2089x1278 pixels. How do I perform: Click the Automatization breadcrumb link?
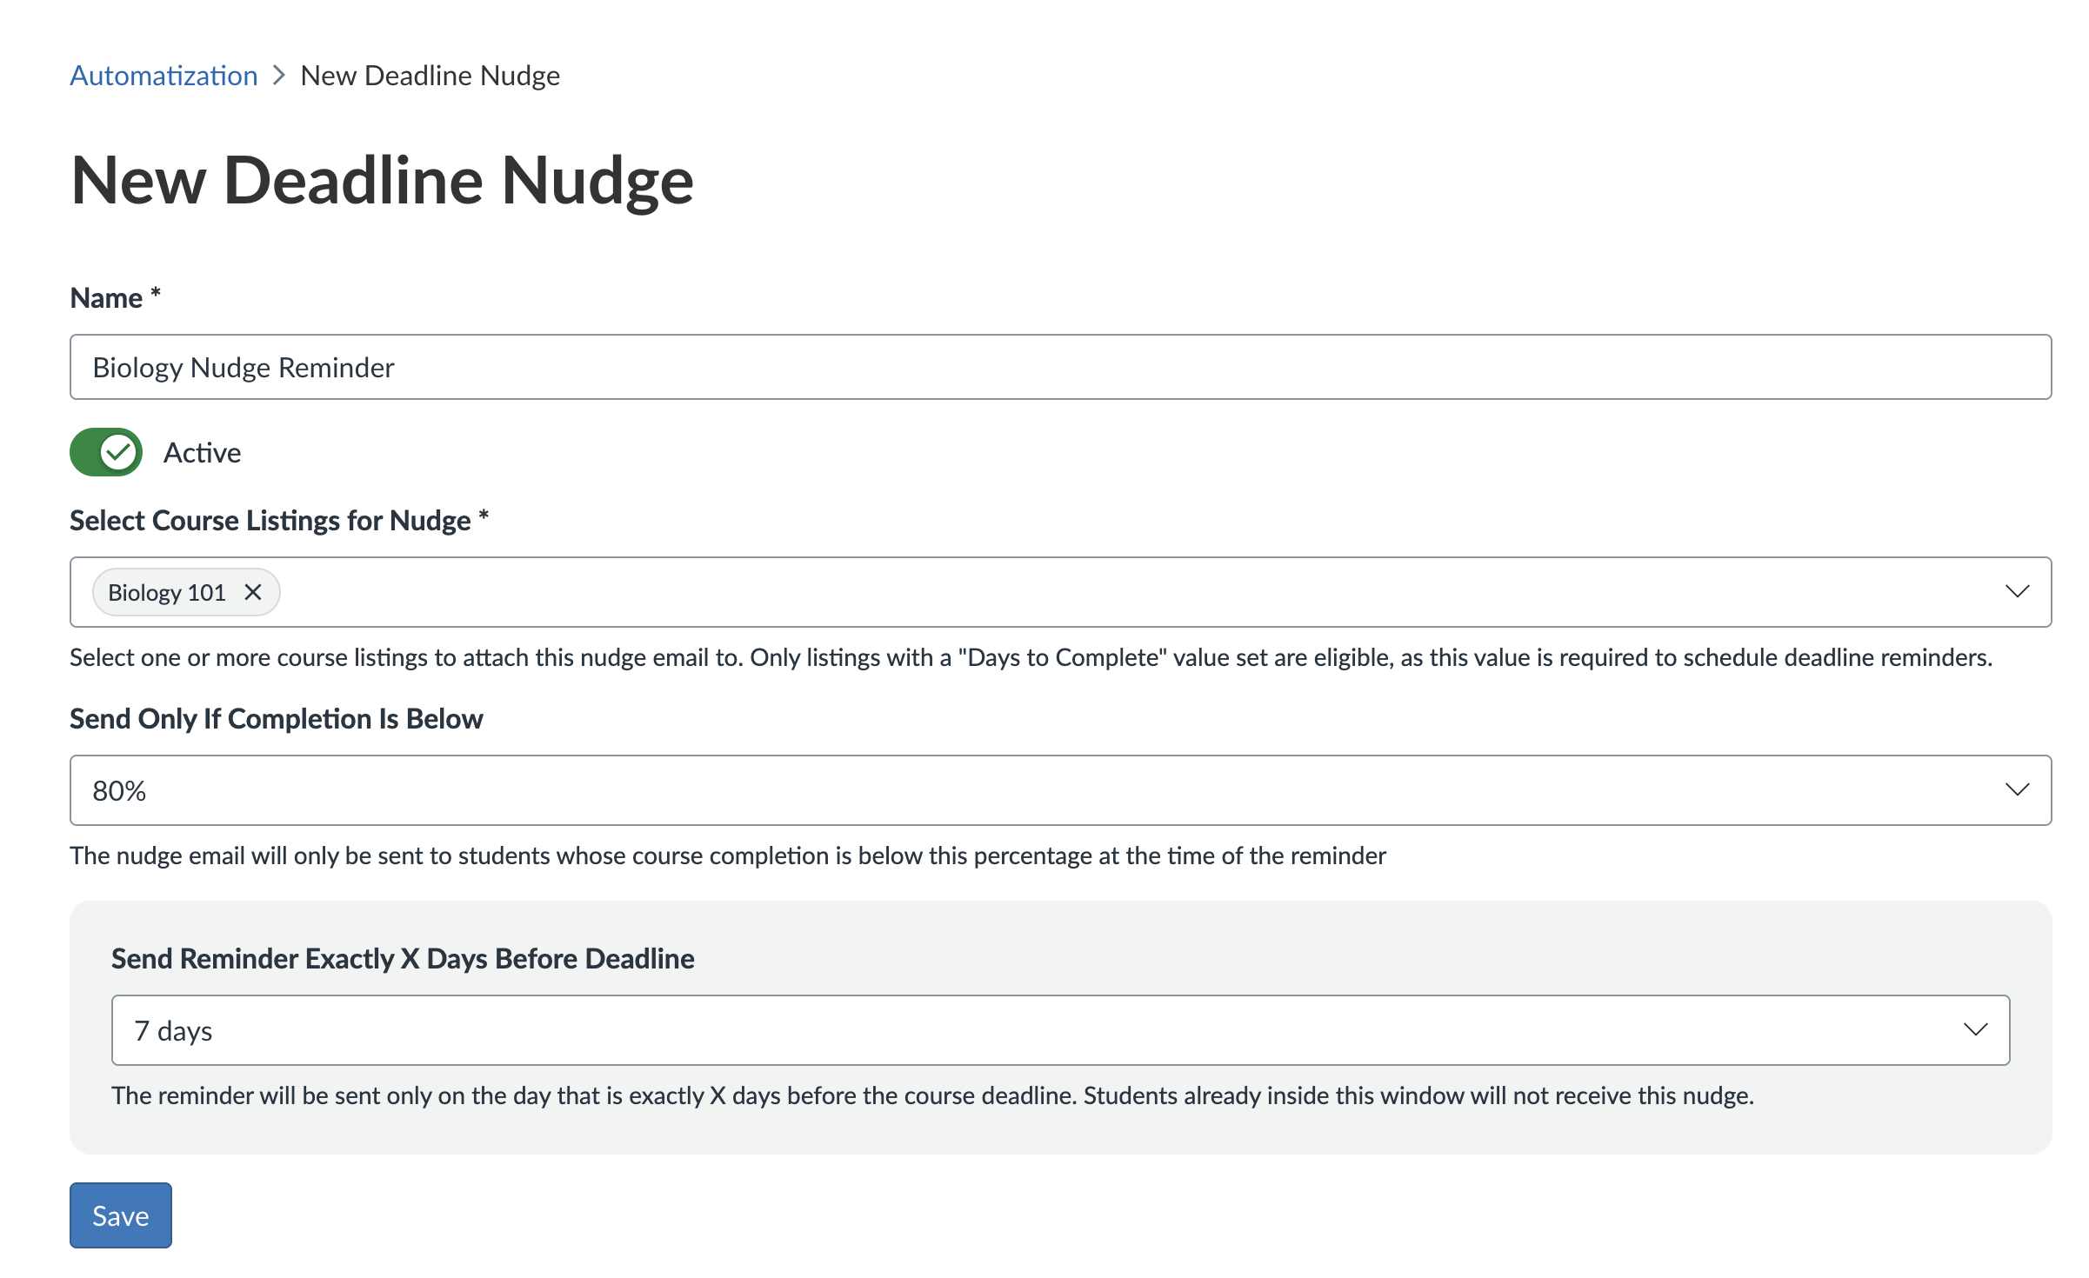click(x=164, y=76)
